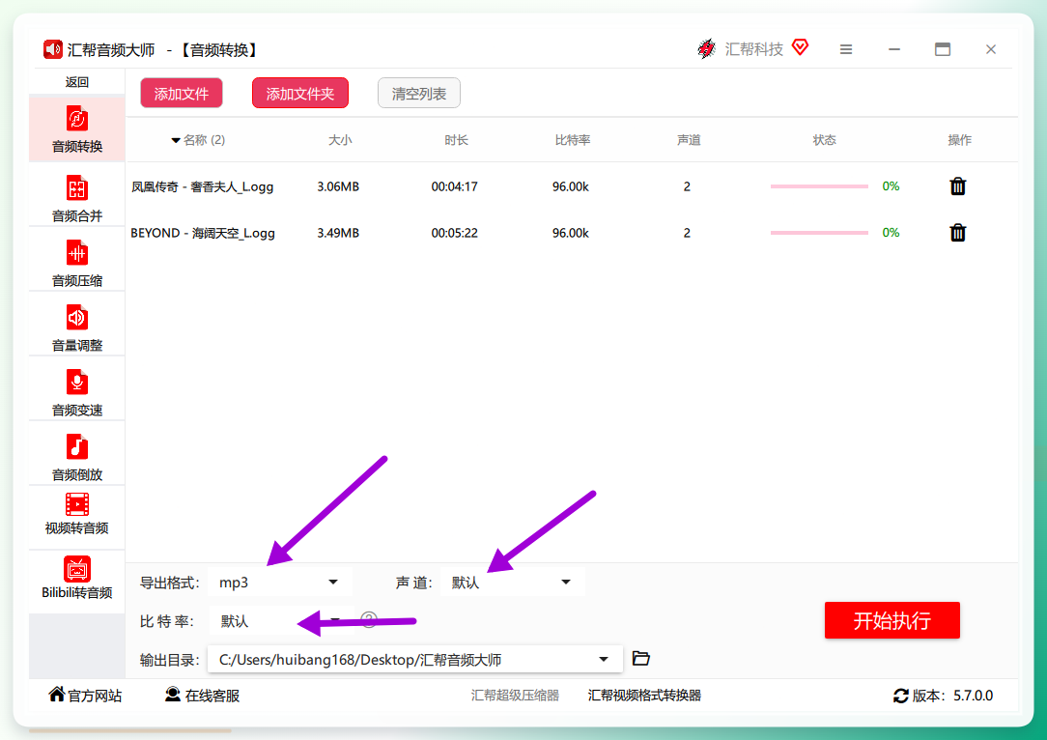Open the 音频倒放 sidebar tool

pyautogui.click(x=77, y=458)
